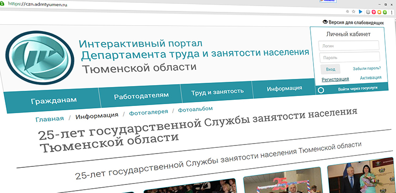The width and height of the screenshot is (396, 193).
Task: Click the Gosuslugi hexagon icon
Action: pos(321,90)
